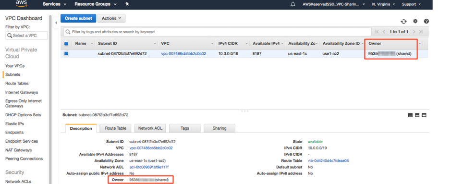Collapse the sidebar with the arrow handle

(x=56, y=23)
